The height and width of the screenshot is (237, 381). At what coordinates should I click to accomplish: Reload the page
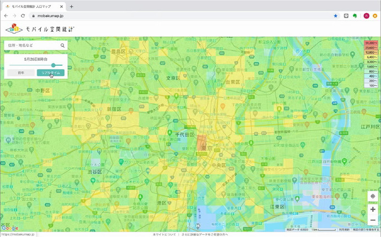(x=23, y=16)
